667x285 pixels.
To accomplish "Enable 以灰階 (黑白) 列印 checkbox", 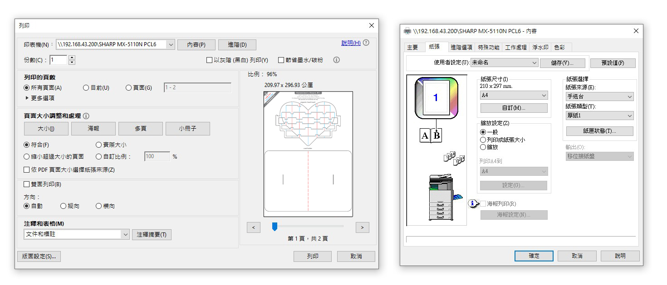I will click(x=209, y=60).
